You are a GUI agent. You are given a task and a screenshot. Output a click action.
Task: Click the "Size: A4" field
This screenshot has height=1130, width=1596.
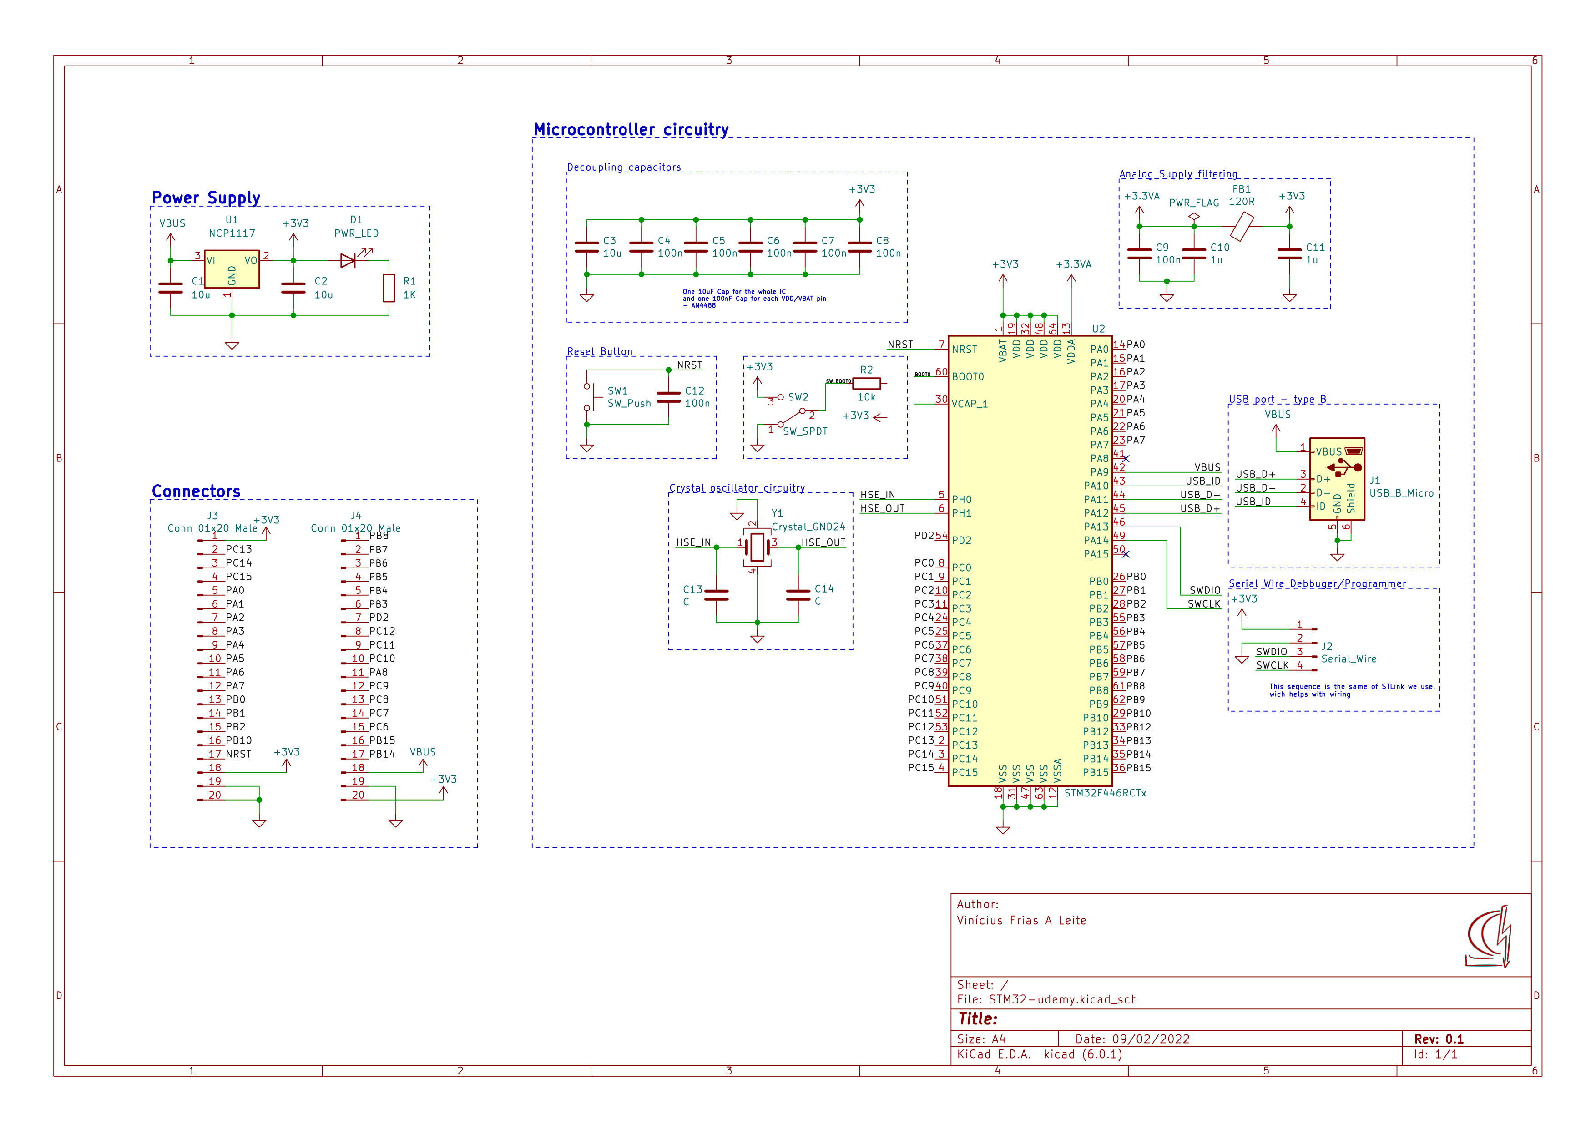point(981,1039)
